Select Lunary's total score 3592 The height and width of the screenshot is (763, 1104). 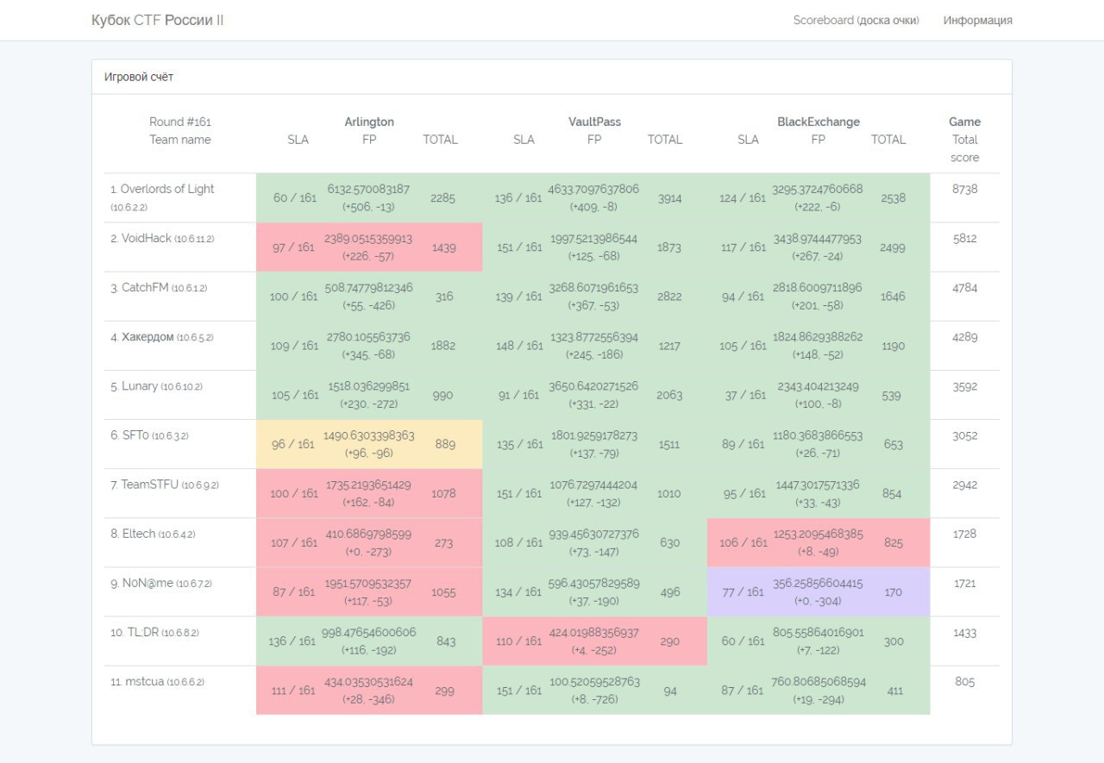click(x=965, y=386)
